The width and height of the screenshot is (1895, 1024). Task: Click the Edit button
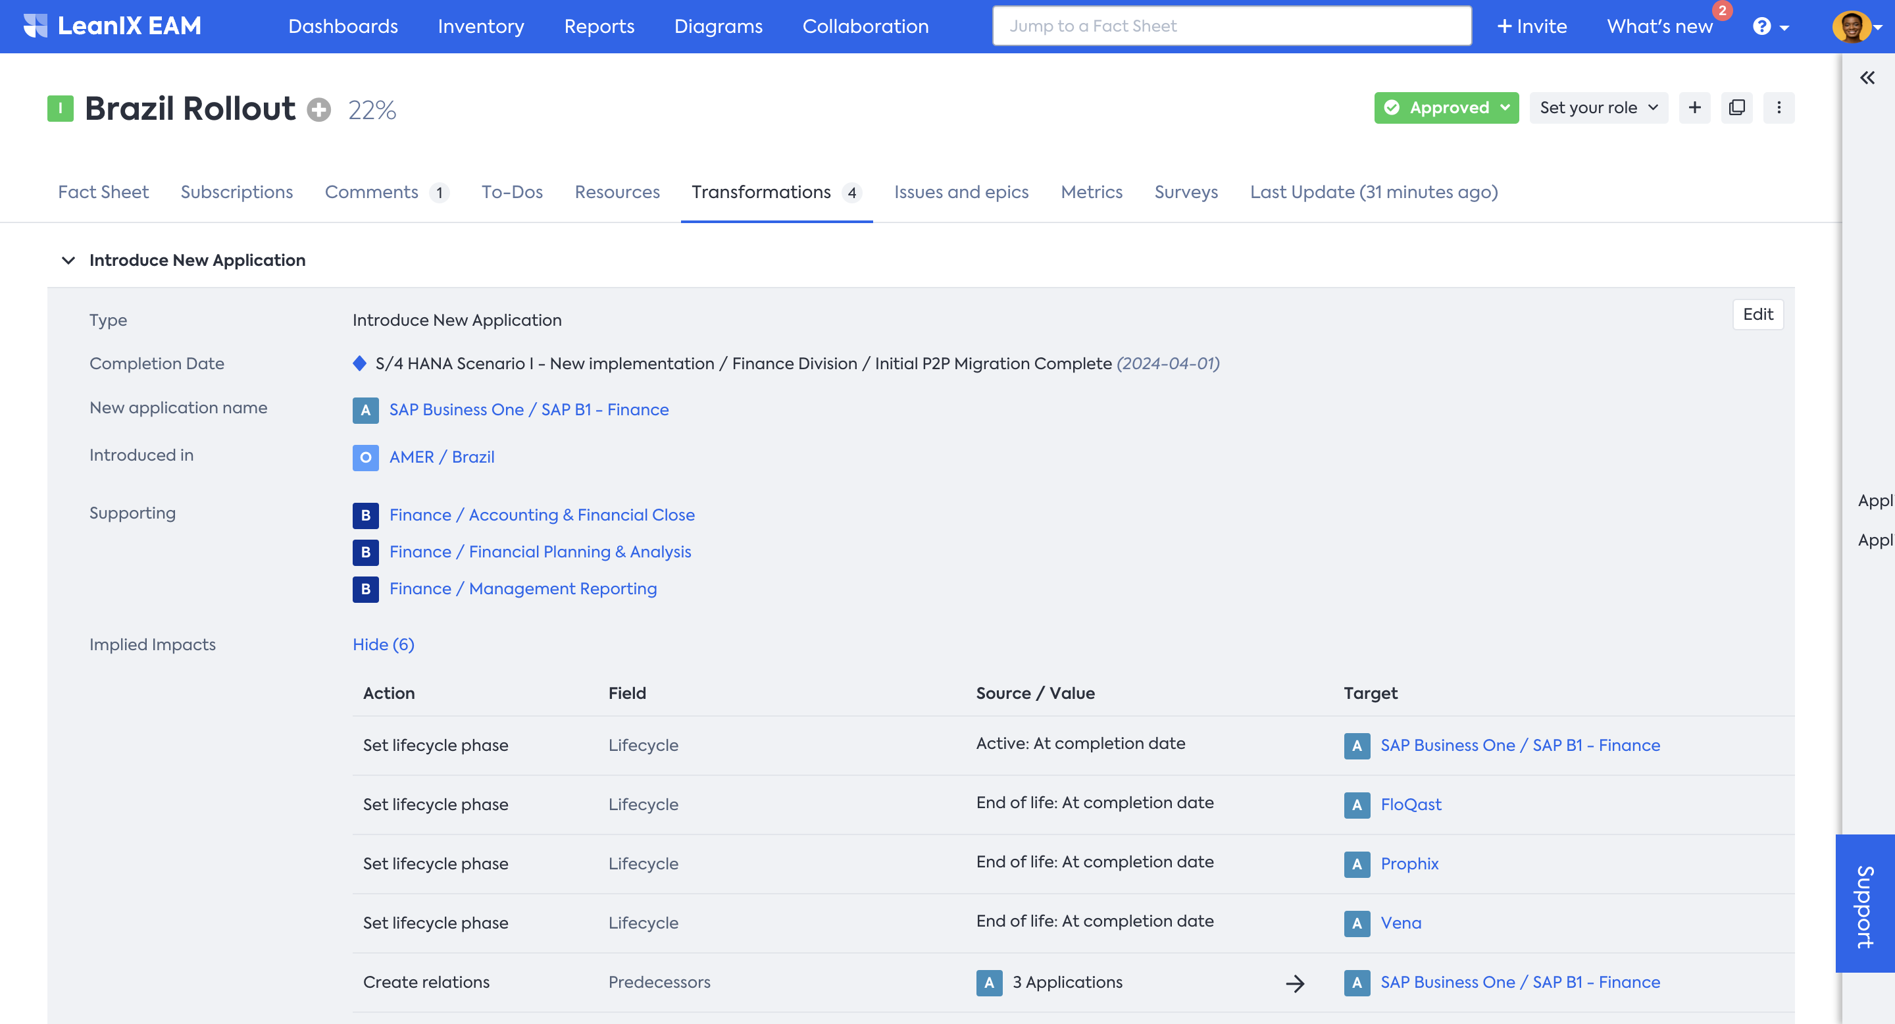(x=1757, y=314)
